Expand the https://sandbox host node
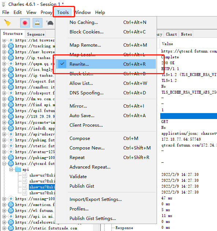The width and height of the screenshot is (217, 231). (4, 87)
